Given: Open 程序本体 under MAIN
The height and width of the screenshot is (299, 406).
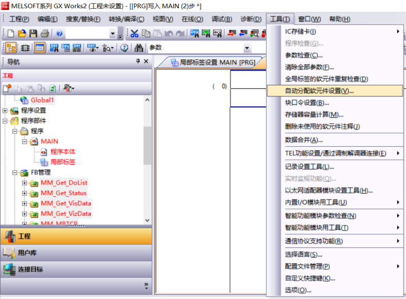Looking at the screenshot, I should [x=63, y=152].
